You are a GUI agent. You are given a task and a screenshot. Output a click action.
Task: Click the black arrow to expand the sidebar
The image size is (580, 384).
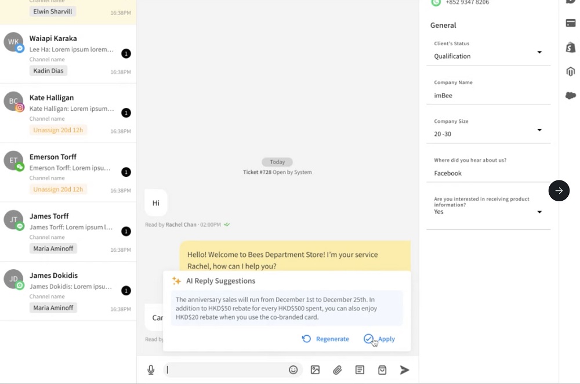(559, 190)
